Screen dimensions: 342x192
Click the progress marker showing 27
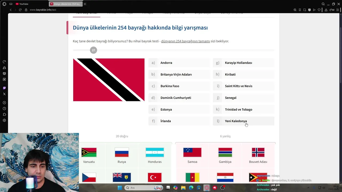[x=93, y=50]
